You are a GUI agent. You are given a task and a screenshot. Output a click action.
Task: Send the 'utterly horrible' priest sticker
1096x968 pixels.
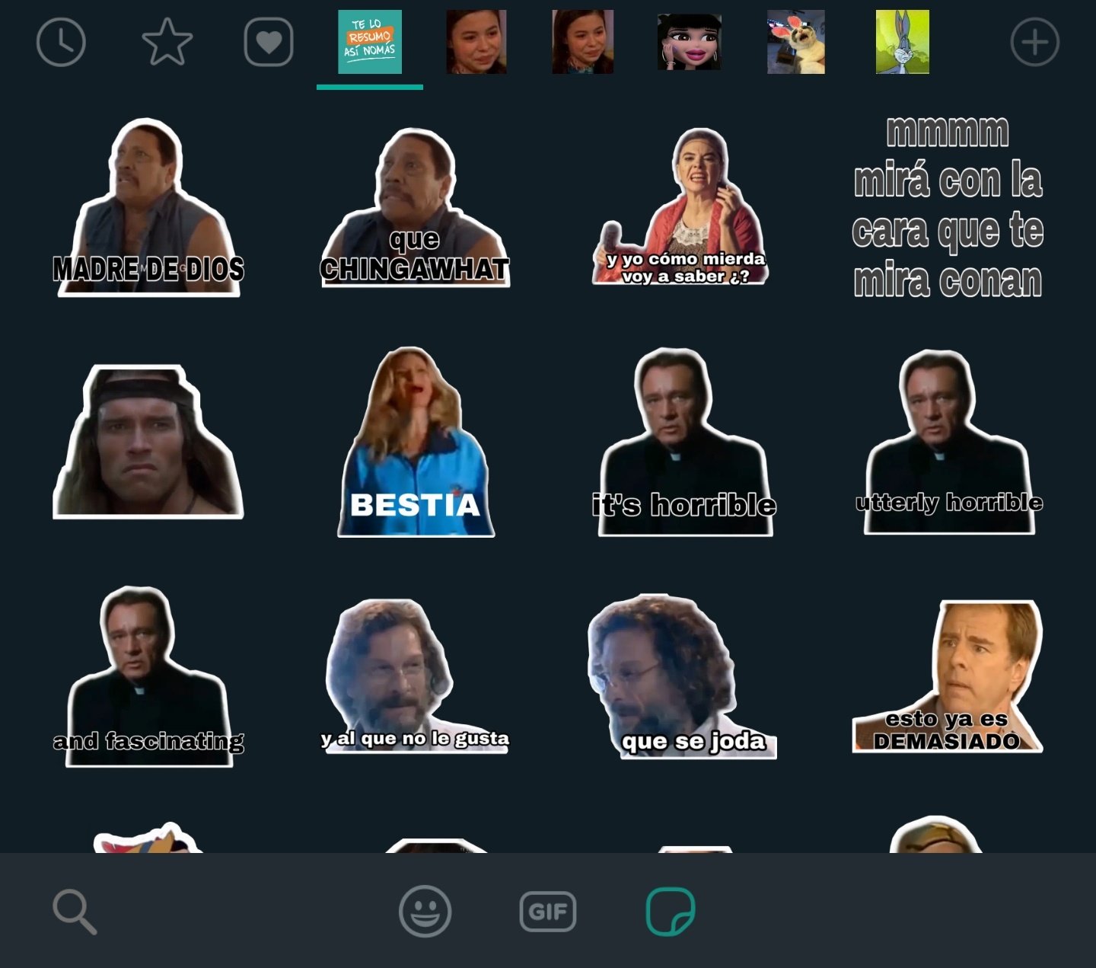[x=949, y=442]
